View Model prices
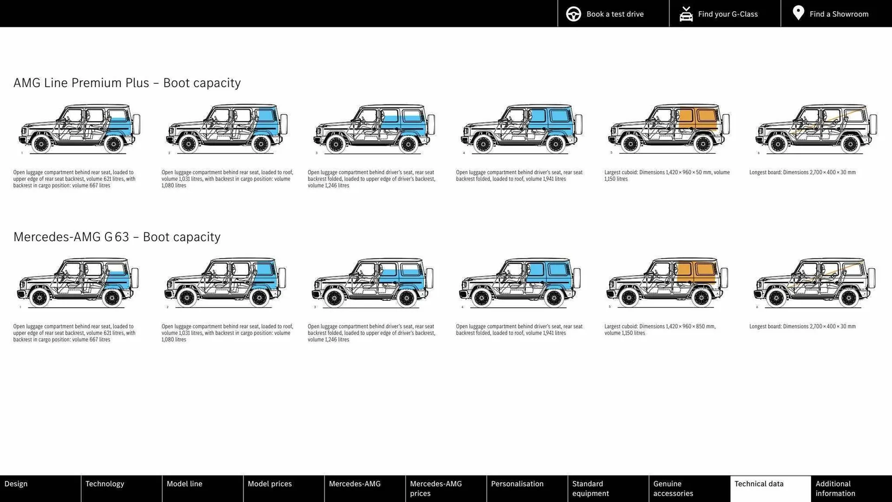The image size is (892, 502). pyautogui.click(x=283, y=488)
